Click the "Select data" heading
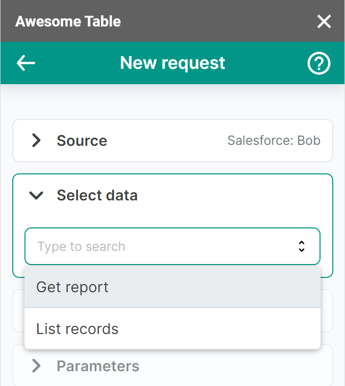 point(97,195)
